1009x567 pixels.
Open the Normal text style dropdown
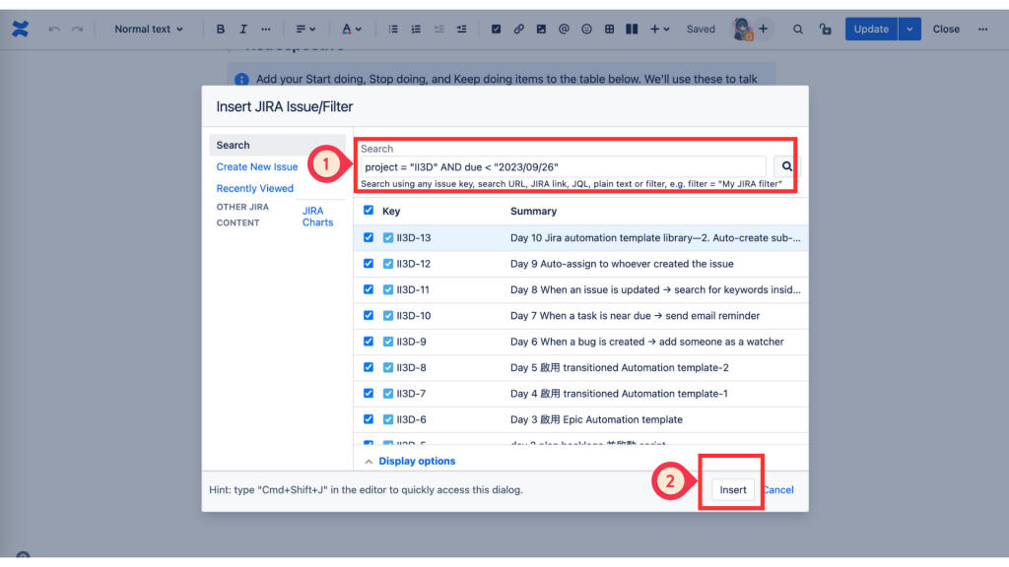pyautogui.click(x=148, y=29)
